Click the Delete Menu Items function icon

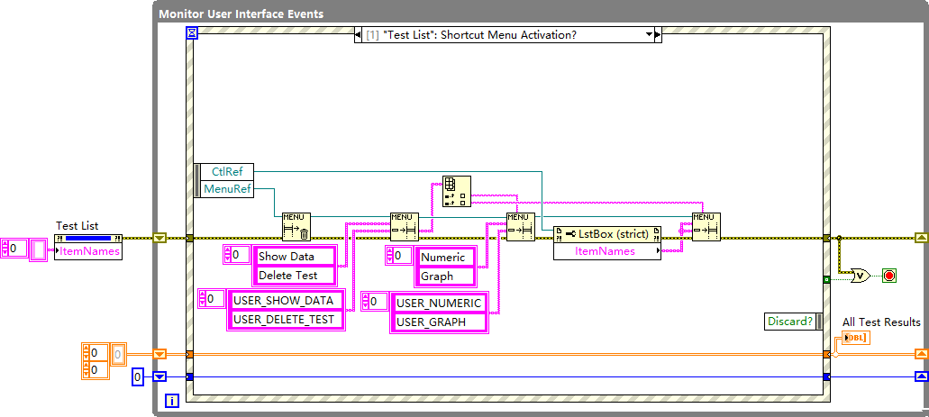(296, 227)
